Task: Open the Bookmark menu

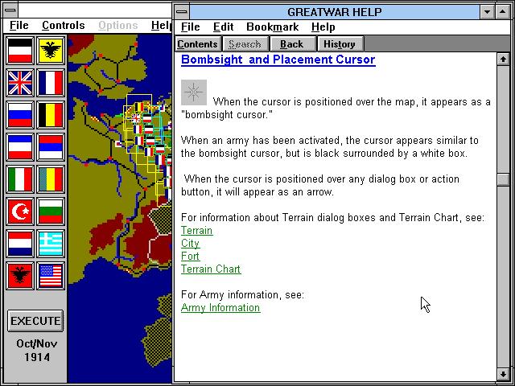Action: pyautogui.click(x=273, y=27)
